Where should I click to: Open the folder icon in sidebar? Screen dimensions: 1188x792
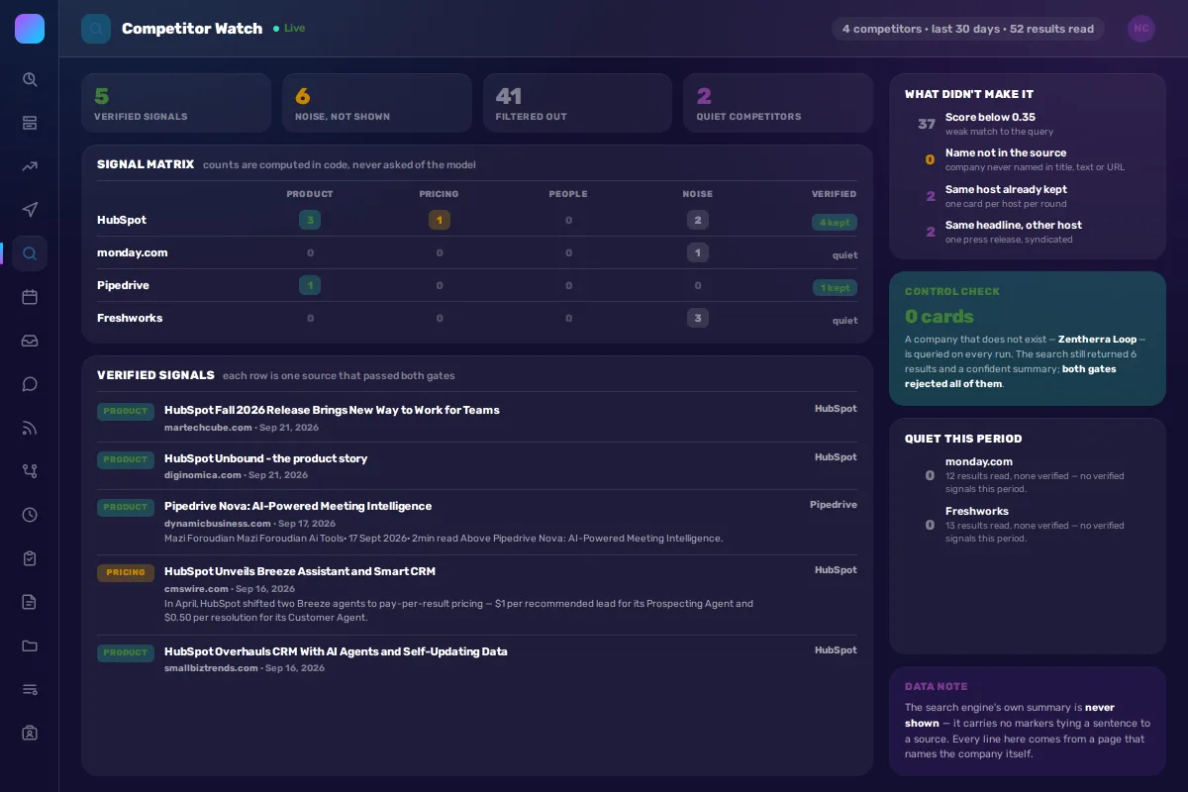tap(30, 645)
